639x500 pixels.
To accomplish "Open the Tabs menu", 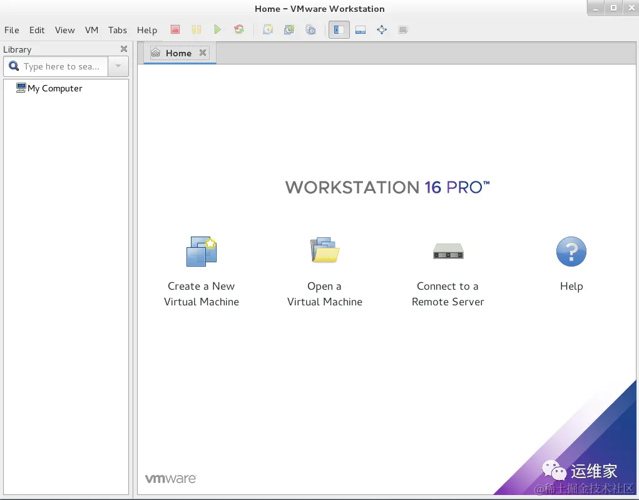I will (x=118, y=30).
